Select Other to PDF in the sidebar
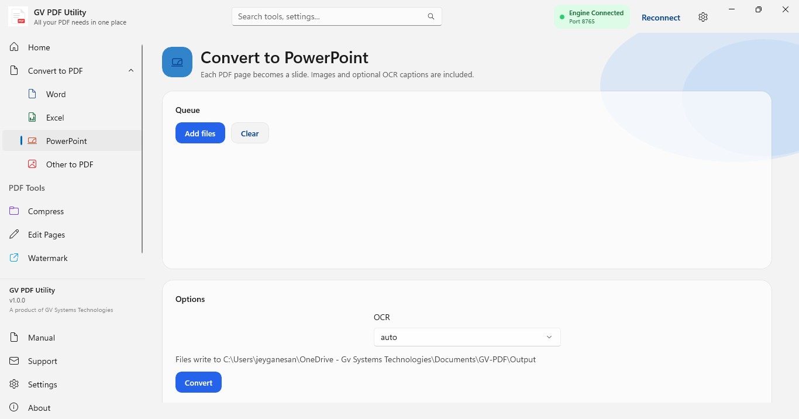 coord(71,164)
